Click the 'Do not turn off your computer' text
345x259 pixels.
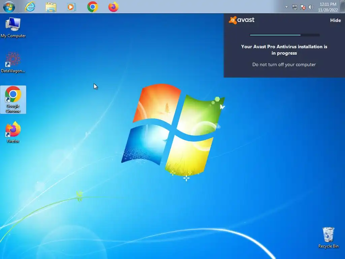click(x=284, y=64)
